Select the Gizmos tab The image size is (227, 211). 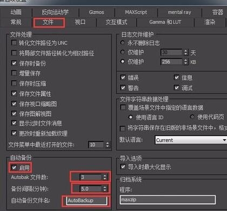(96, 12)
